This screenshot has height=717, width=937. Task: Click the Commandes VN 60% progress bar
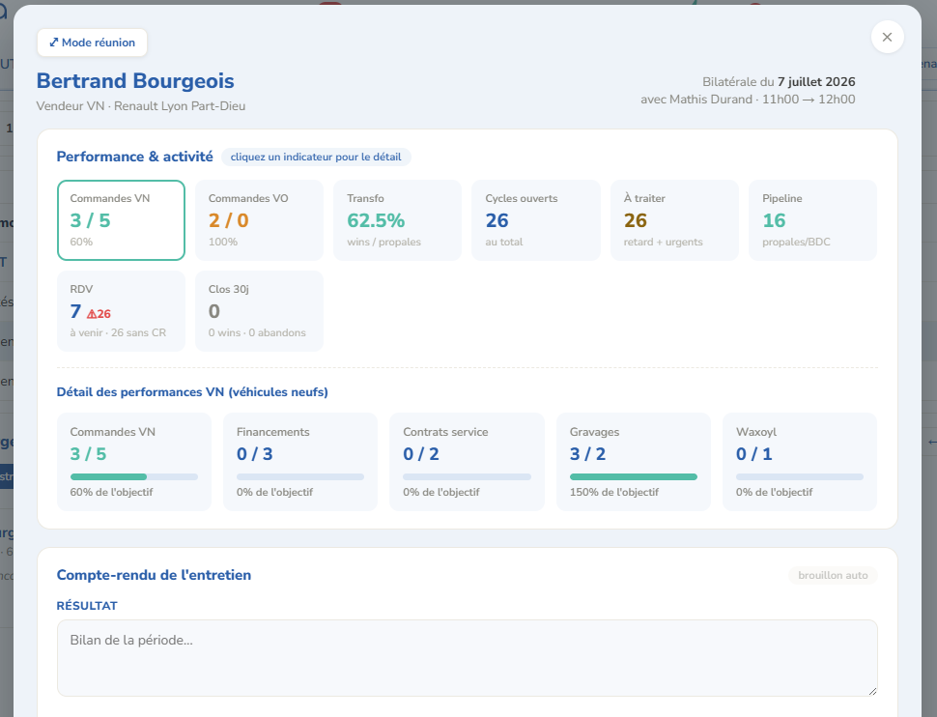(x=134, y=476)
